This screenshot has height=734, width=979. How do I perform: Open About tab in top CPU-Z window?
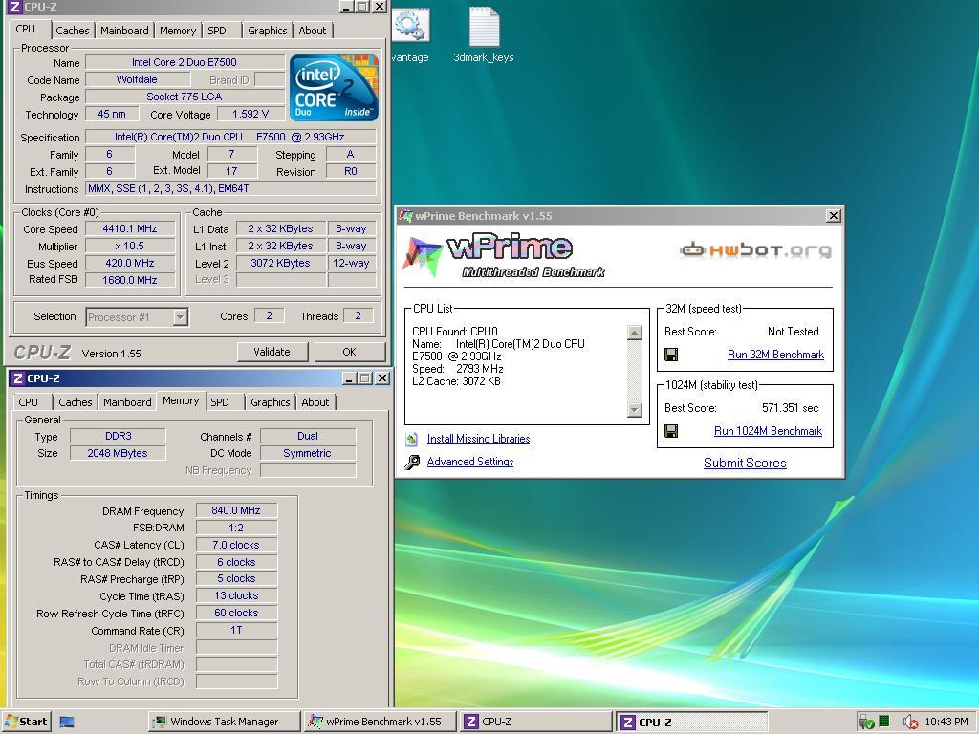(313, 31)
